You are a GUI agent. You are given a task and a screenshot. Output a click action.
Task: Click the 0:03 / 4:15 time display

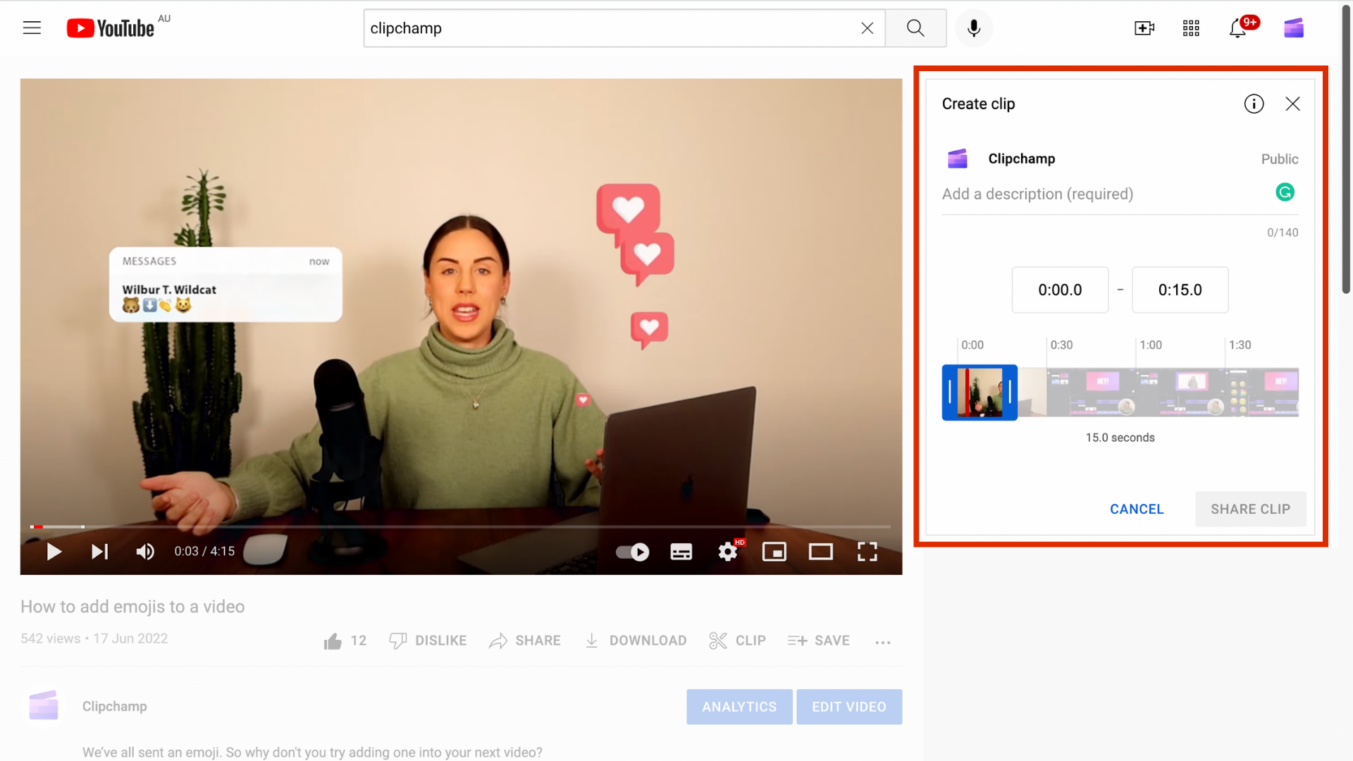point(204,552)
